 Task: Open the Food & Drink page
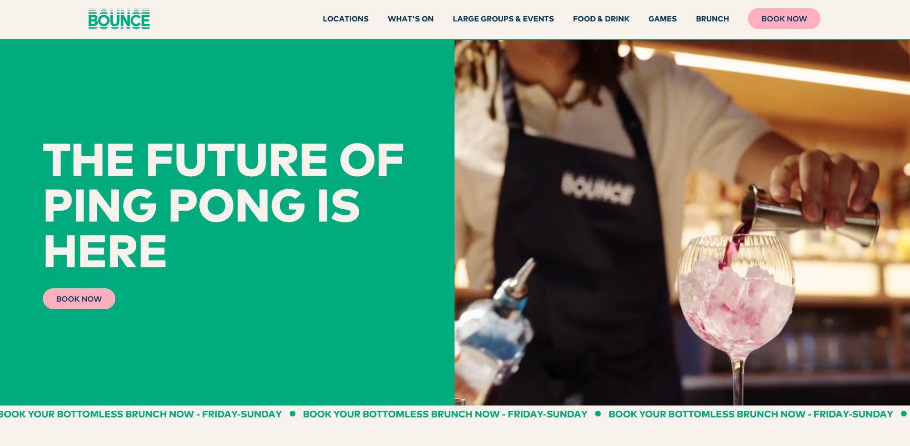tap(601, 19)
